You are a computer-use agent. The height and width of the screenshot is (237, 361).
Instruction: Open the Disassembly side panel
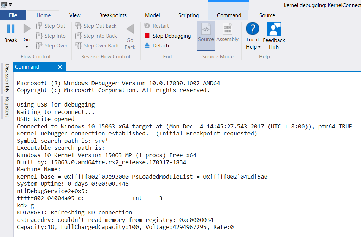click(7, 78)
